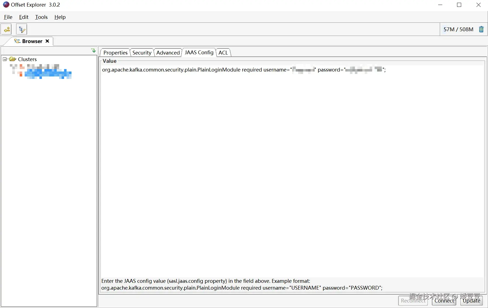Switch to the Advanced tab
Image resolution: width=488 pixels, height=308 pixels.
(168, 53)
